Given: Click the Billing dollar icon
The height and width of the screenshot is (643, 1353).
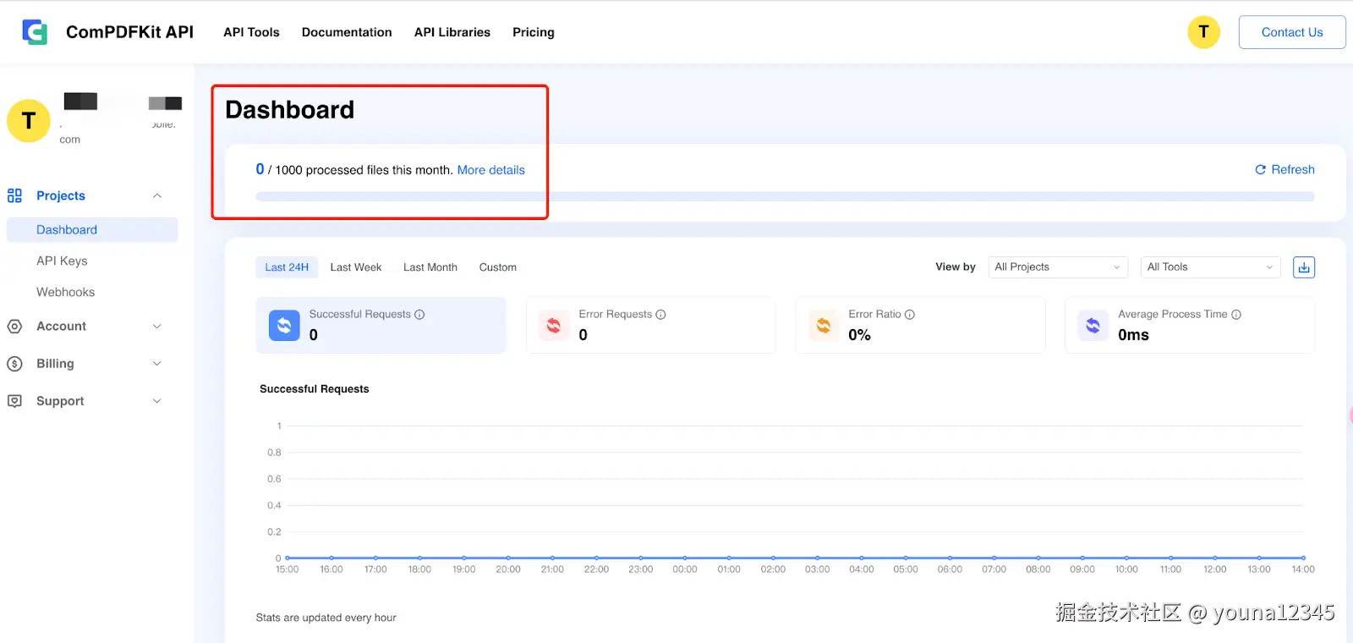Looking at the screenshot, I should (x=14, y=364).
